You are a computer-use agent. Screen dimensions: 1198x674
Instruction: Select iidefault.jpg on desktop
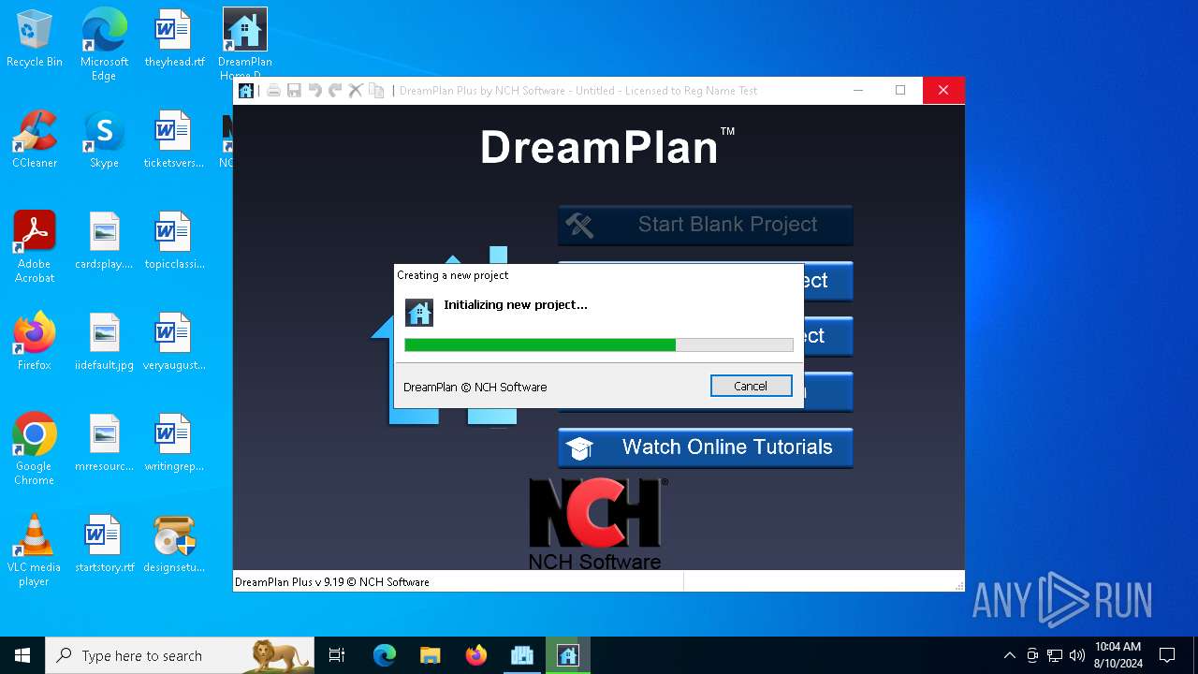[104, 343]
